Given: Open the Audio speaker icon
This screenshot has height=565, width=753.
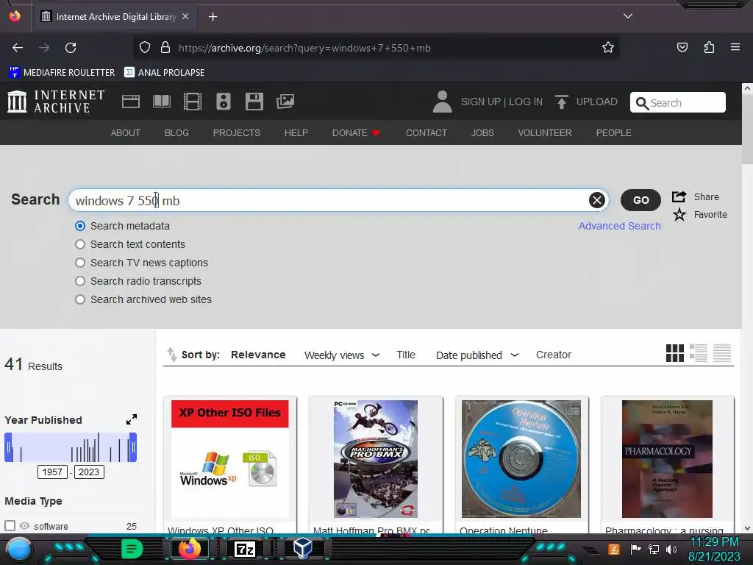Looking at the screenshot, I should 224,102.
